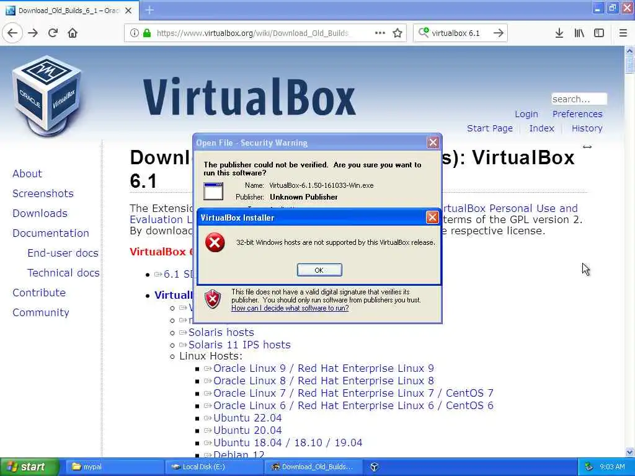Open Ubuntu 18.04 / 18.10 / 19.04 link
The image size is (635, 476).
288,443
